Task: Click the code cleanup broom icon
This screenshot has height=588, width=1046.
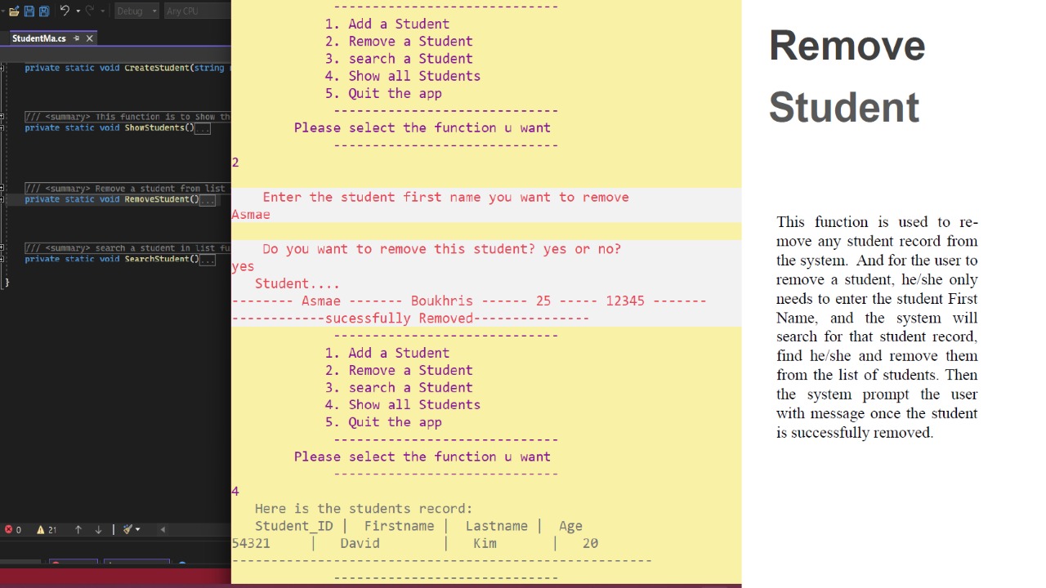Action: coord(127,529)
